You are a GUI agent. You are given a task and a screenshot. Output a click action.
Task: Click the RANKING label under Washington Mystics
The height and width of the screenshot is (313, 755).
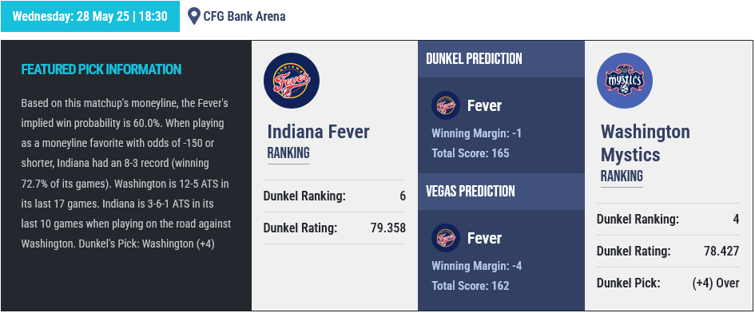[x=622, y=176]
